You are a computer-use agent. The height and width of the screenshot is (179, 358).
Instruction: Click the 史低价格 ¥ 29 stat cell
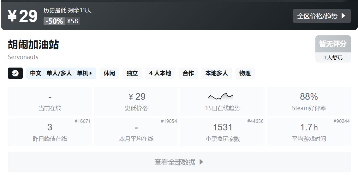pos(136,101)
